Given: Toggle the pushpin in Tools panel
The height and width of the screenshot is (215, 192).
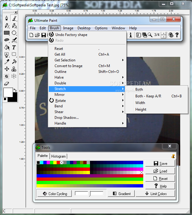Looking at the screenshot, I should [x=173, y=156].
